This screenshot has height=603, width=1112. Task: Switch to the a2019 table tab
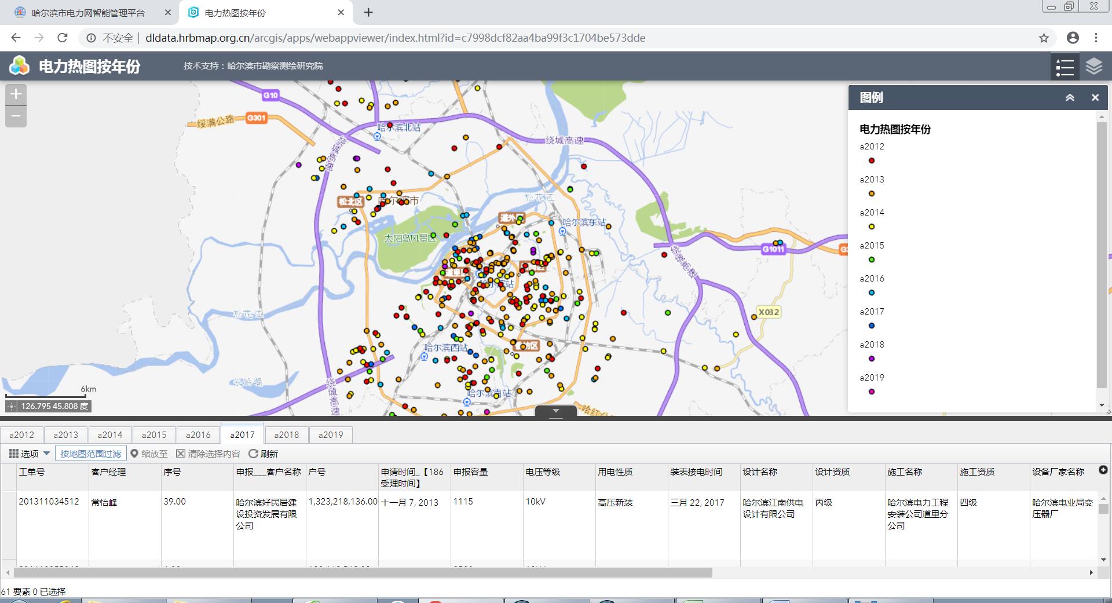pyautogui.click(x=331, y=435)
